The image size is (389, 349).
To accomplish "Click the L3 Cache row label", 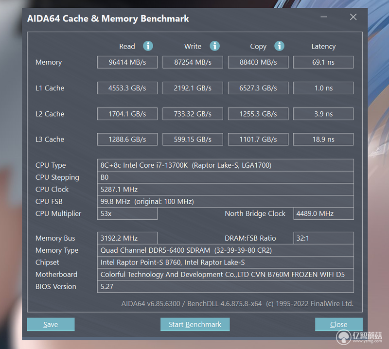I will coord(50,140).
